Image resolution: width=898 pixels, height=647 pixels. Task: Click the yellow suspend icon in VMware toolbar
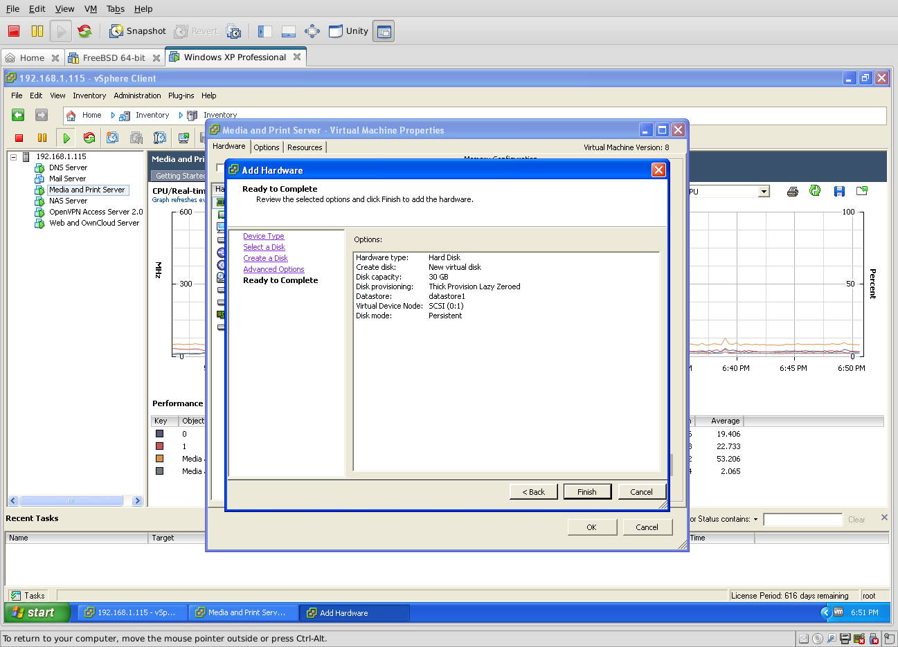tap(37, 31)
